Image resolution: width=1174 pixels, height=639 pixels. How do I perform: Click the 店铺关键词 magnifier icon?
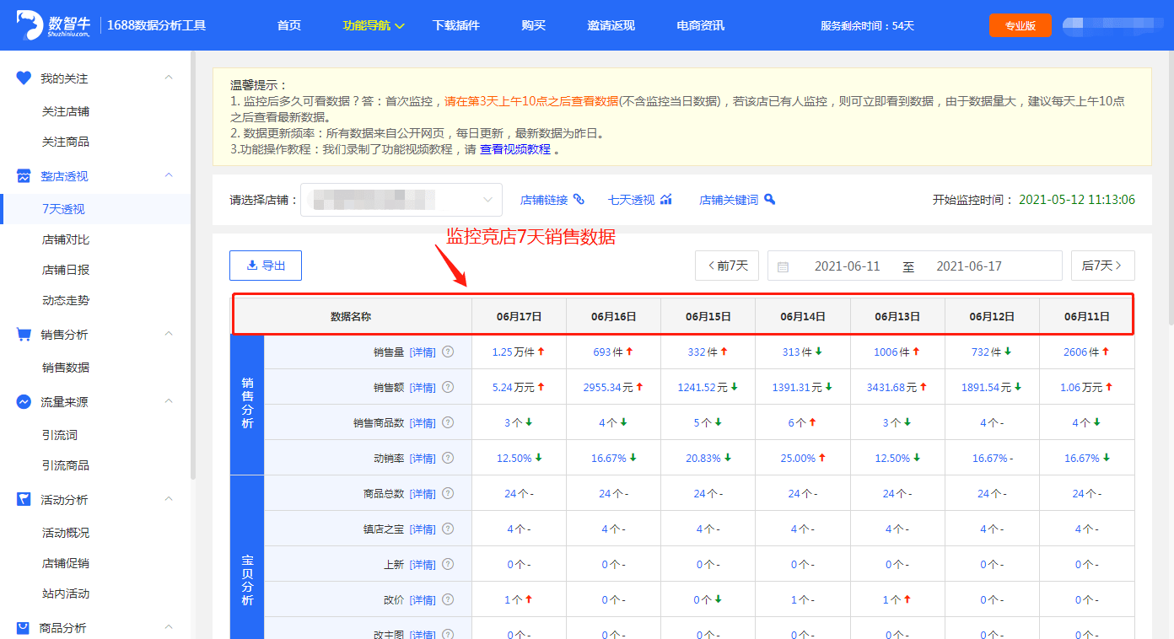[x=769, y=200]
